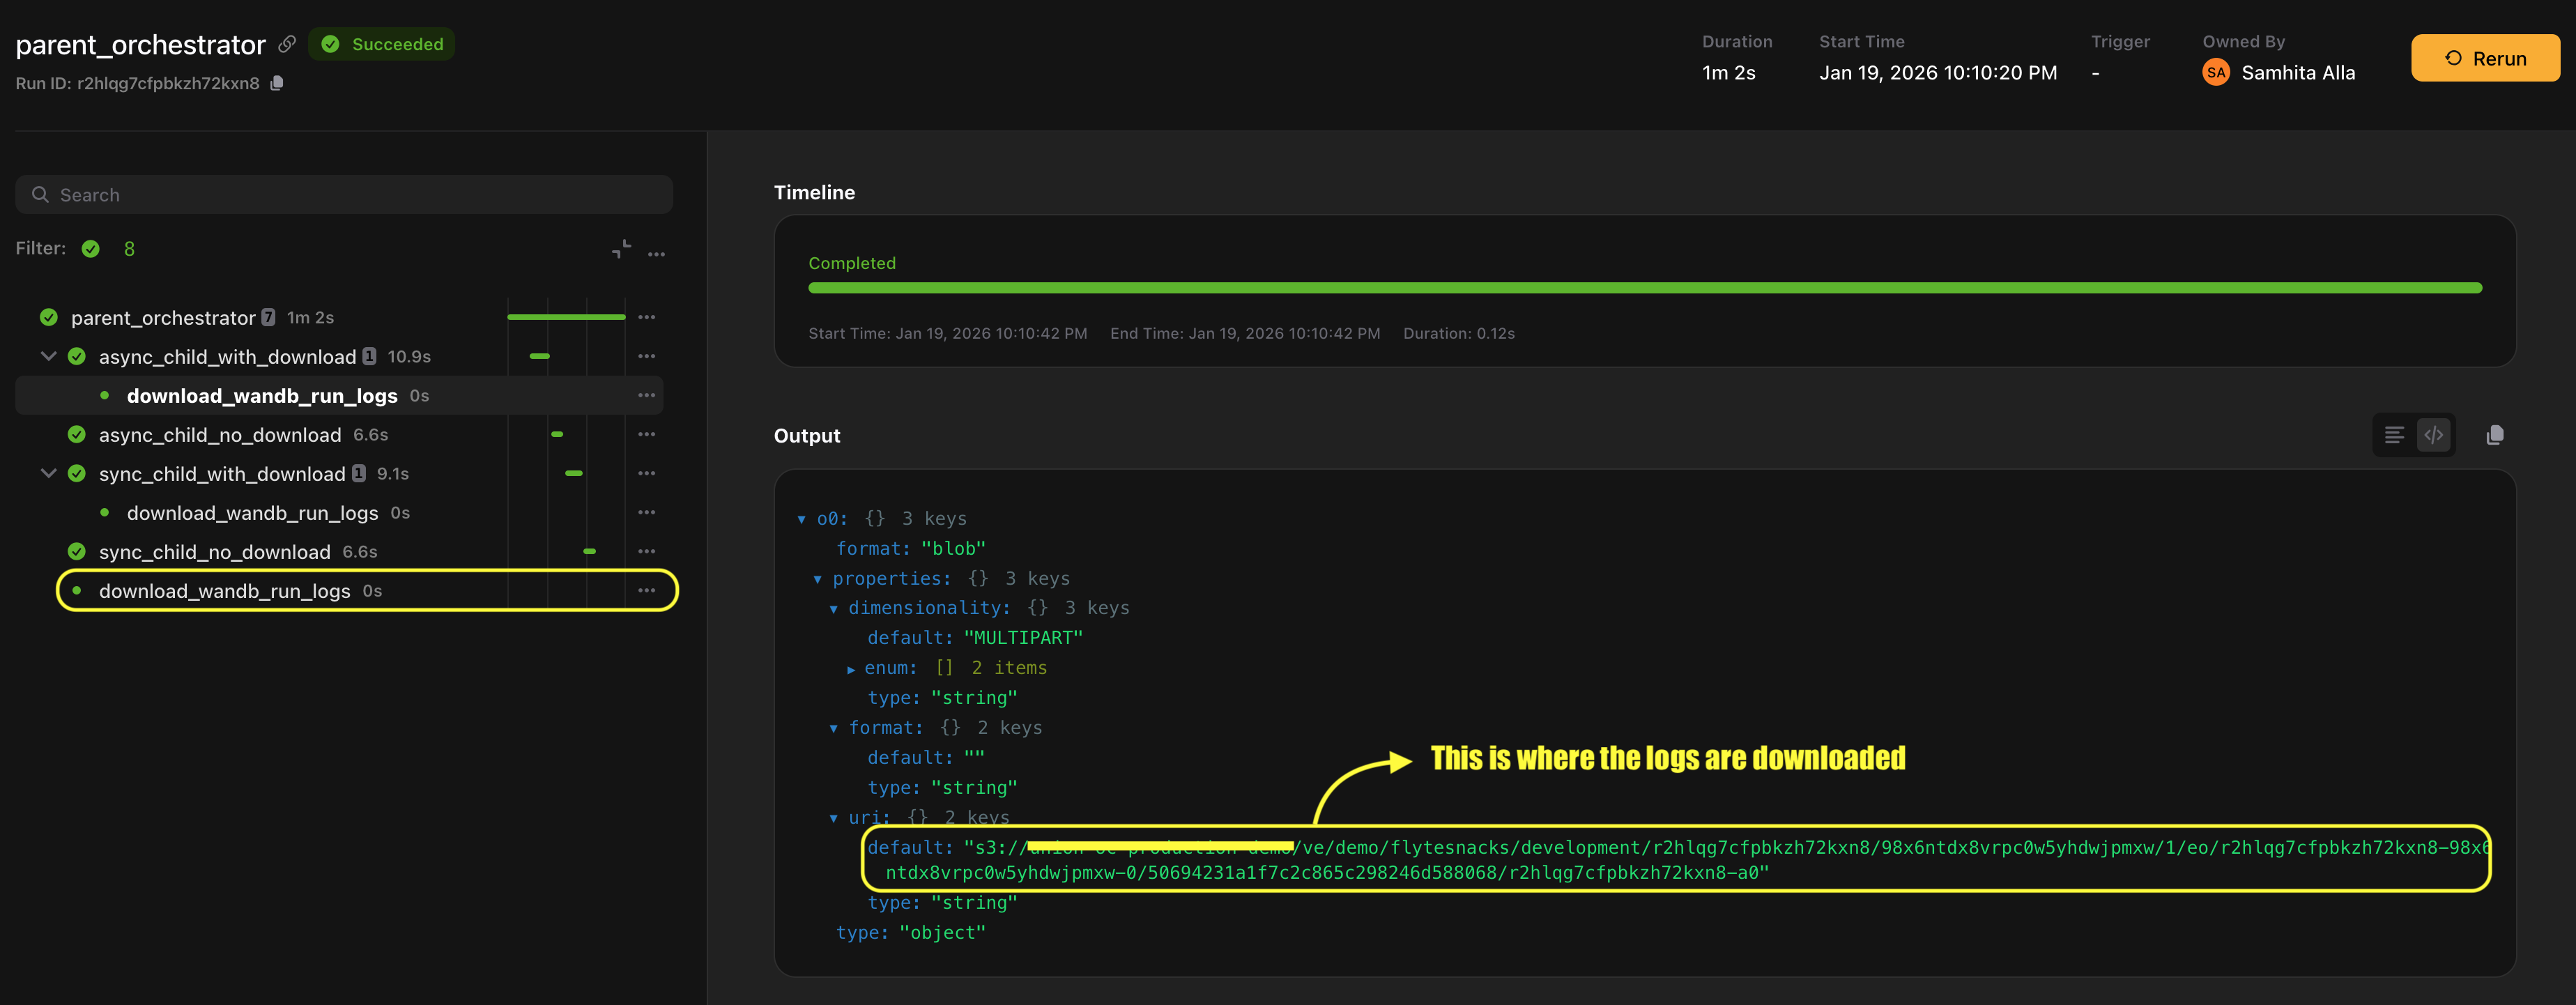Collapse sync_child_with_download tree node
Viewport: 2576px width, 1005px height.
48,473
